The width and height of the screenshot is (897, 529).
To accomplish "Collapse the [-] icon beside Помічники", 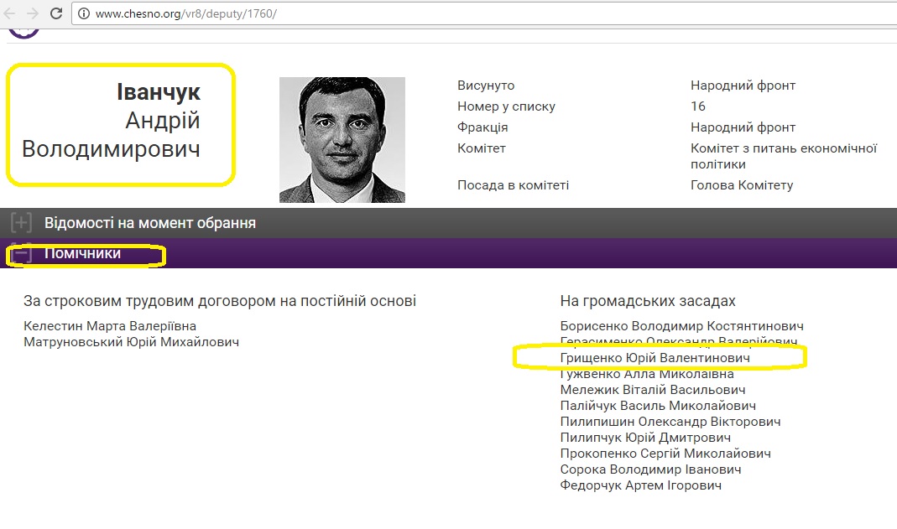I will (x=21, y=253).
